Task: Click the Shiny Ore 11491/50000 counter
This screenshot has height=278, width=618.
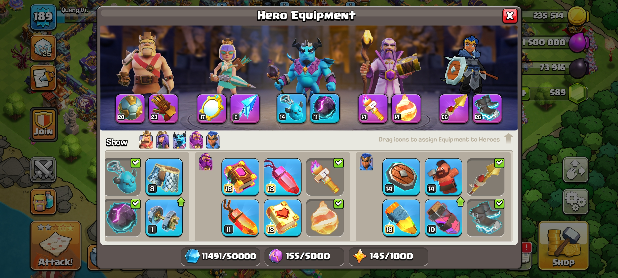Action: (220, 256)
